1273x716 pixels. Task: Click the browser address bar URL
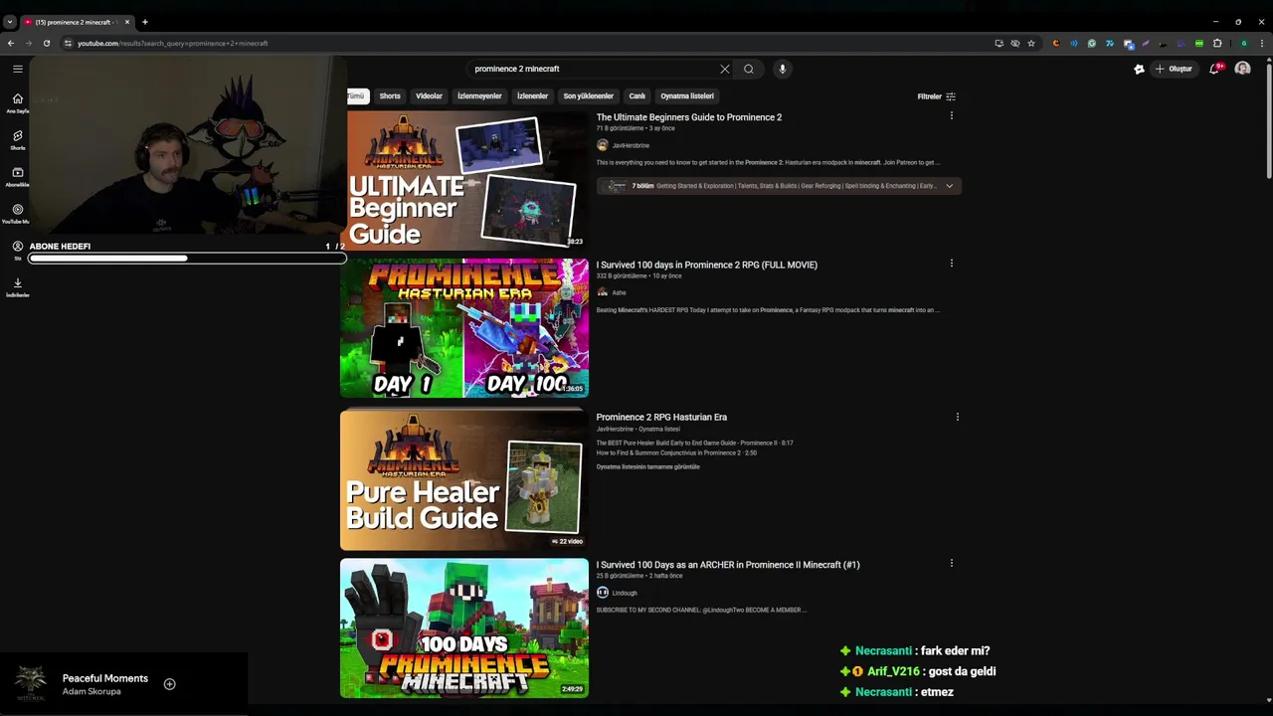pos(173,43)
